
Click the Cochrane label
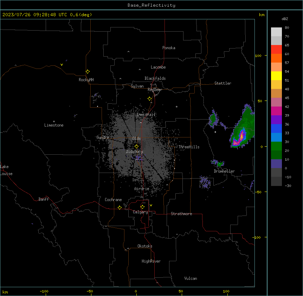(113, 200)
